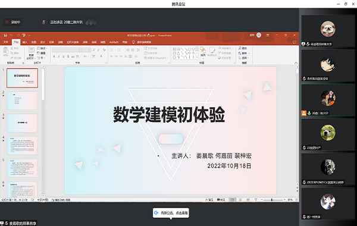Toggle Italic formatting in font group
The image size is (357, 226).
pos(59,56)
